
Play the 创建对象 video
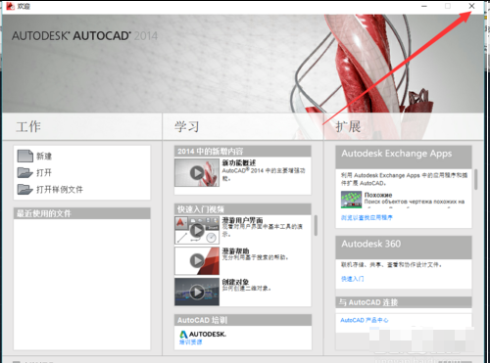[x=197, y=292]
